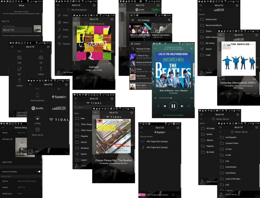Pause playback in the Spotify player
The image size is (260, 198).
pyautogui.click(x=173, y=106)
